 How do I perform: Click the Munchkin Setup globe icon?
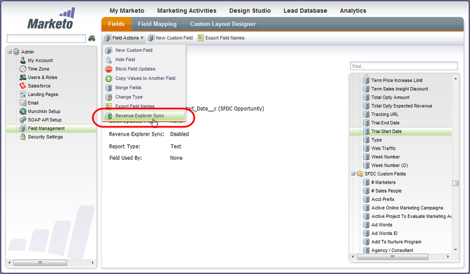(x=23, y=112)
